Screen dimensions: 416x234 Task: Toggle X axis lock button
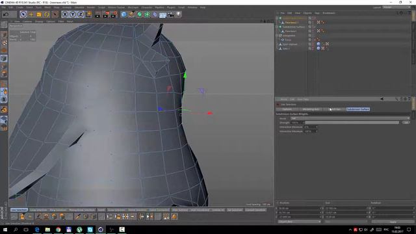tap(65, 14)
